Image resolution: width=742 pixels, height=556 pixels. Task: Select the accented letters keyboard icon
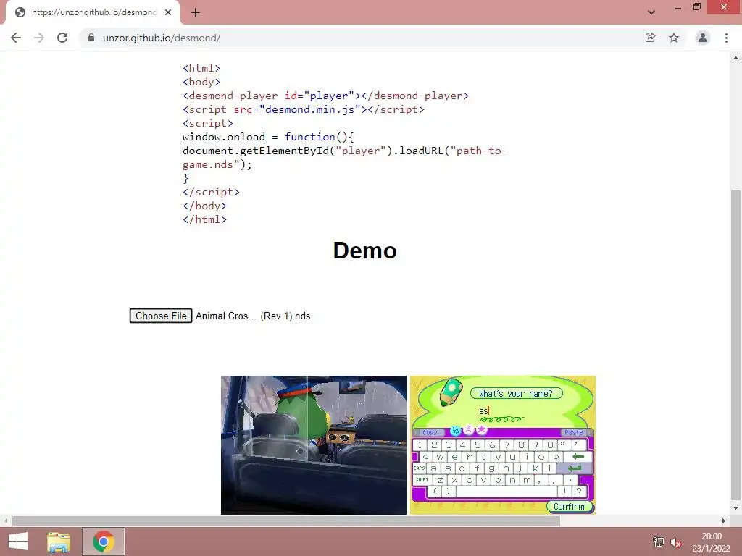[x=469, y=430]
